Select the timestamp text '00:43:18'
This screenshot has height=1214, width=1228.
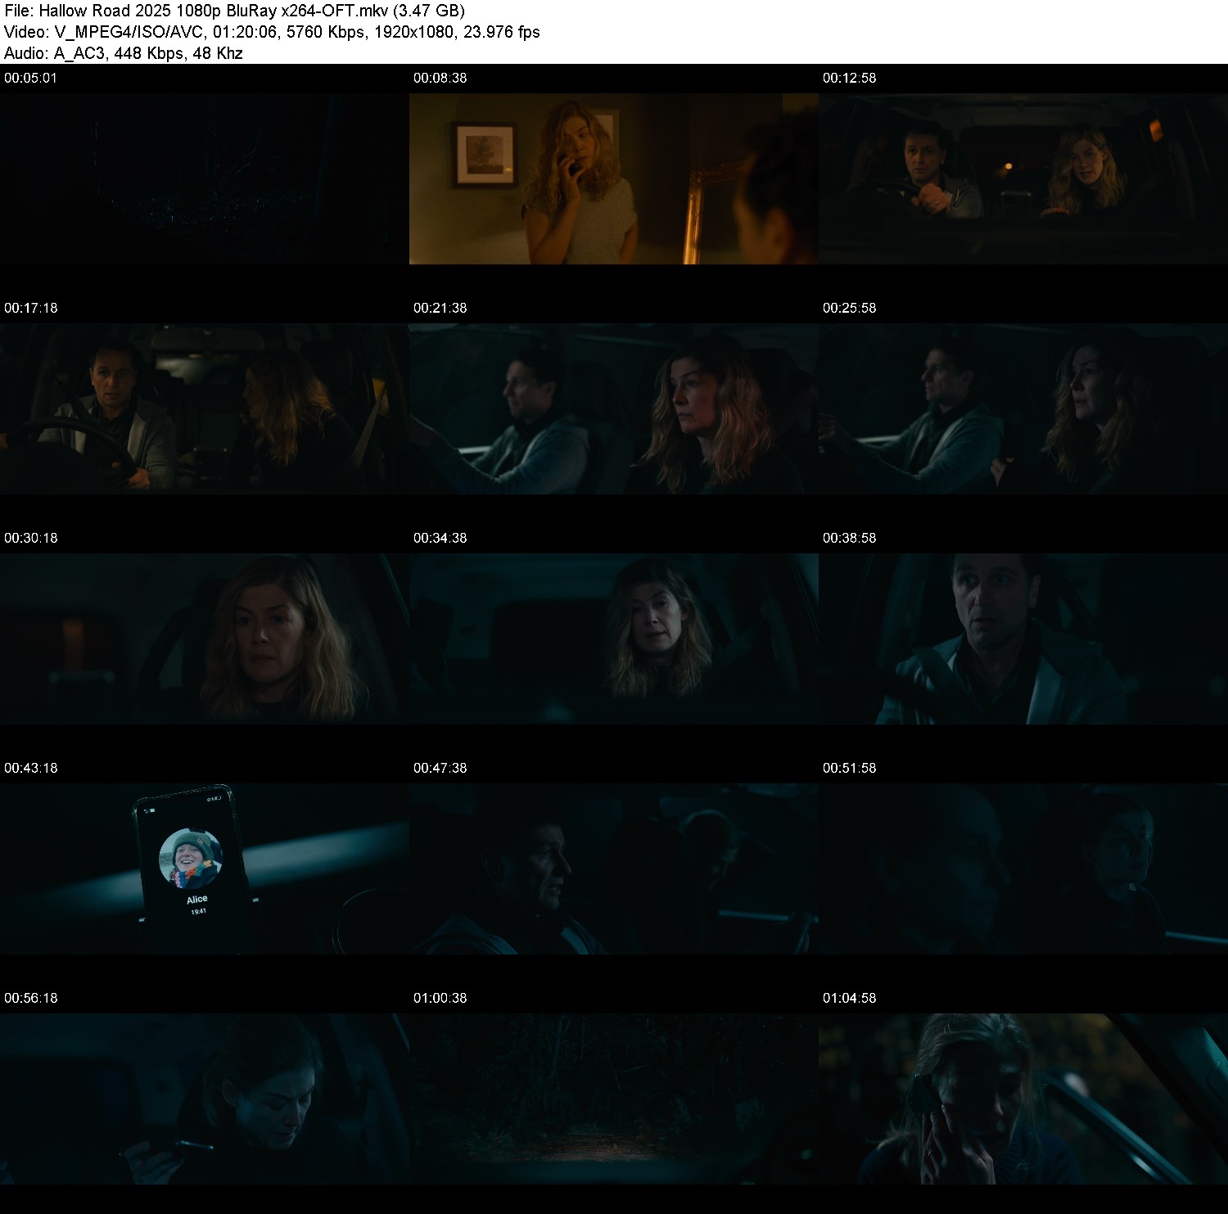pyautogui.click(x=31, y=768)
